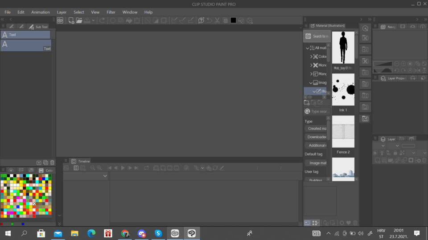Viewport: 428px width, 240px height.
Task: Delete sub tool with trash icon
Action: point(53,163)
